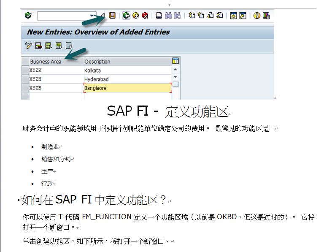Click the bullet text 销售和分销
The image size is (332, 252).
point(56,159)
